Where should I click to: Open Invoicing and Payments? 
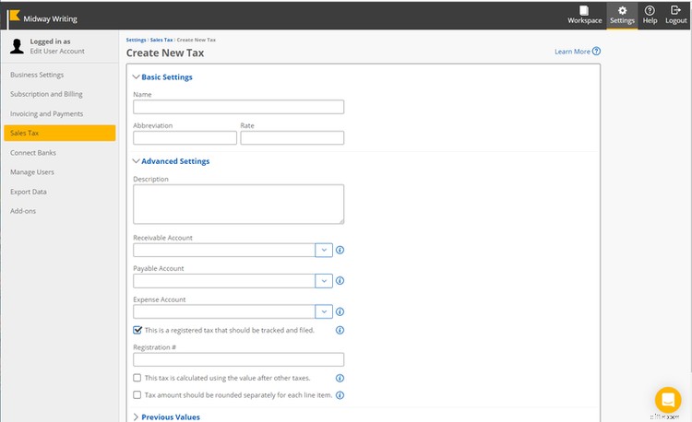46,113
